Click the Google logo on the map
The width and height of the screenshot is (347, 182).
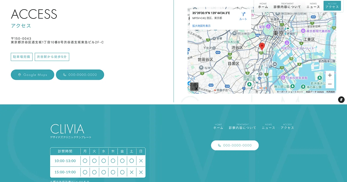coord(262,88)
